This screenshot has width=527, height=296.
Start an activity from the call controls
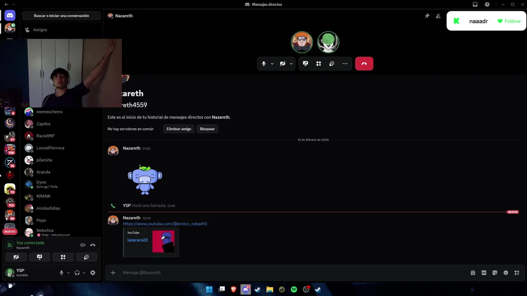[319, 64]
